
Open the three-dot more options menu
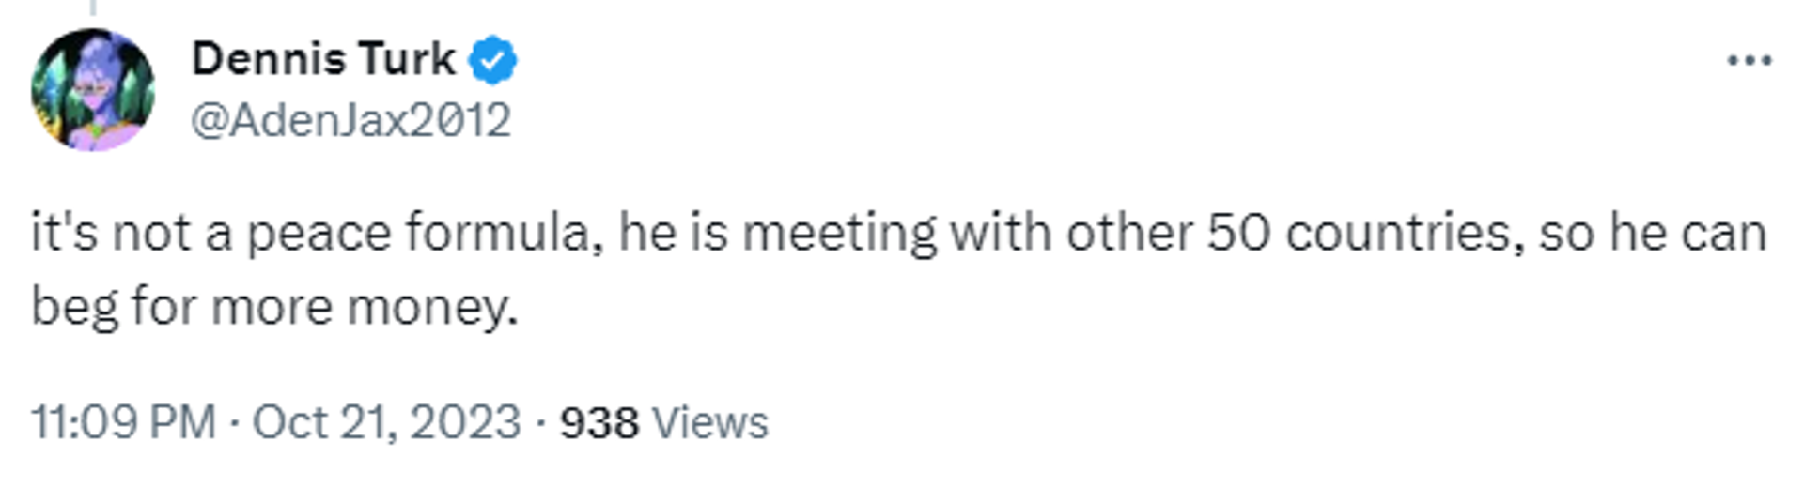[1750, 61]
